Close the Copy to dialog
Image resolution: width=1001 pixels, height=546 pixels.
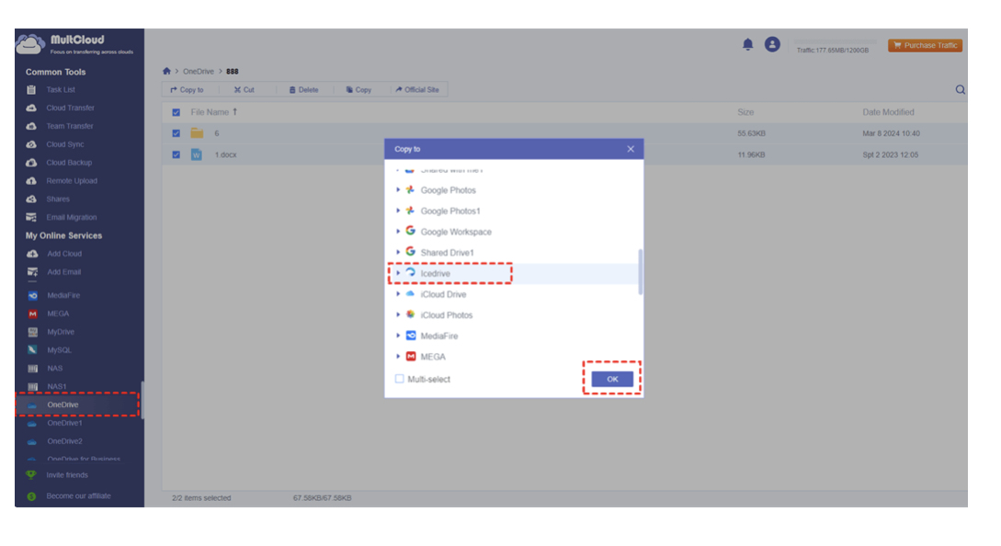click(x=631, y=149)
